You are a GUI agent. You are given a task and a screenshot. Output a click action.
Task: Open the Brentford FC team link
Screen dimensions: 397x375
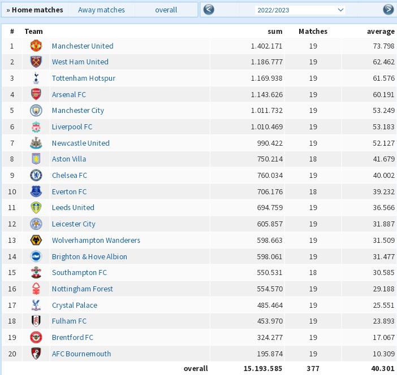[x=72, y=338]
